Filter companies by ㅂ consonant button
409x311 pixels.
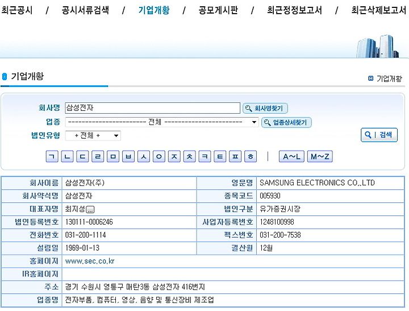point(128,156)
